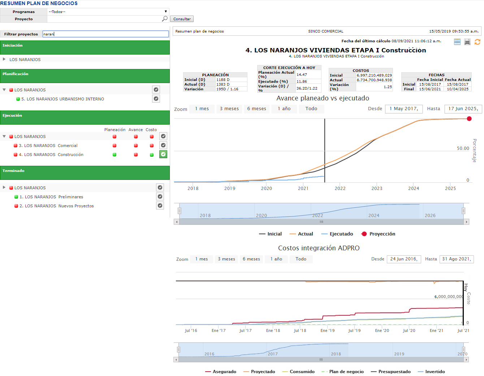Toggle Inicial series in chart legend
The image size is (484, 376).
[x=270, y=234]
